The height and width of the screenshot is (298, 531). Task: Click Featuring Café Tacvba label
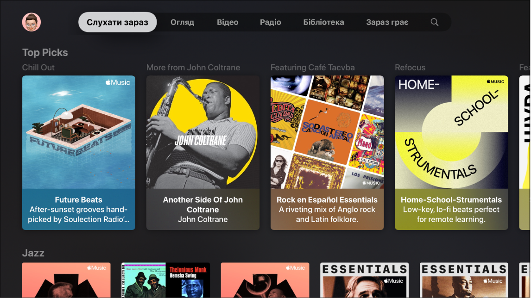click(x=313, y=67)
